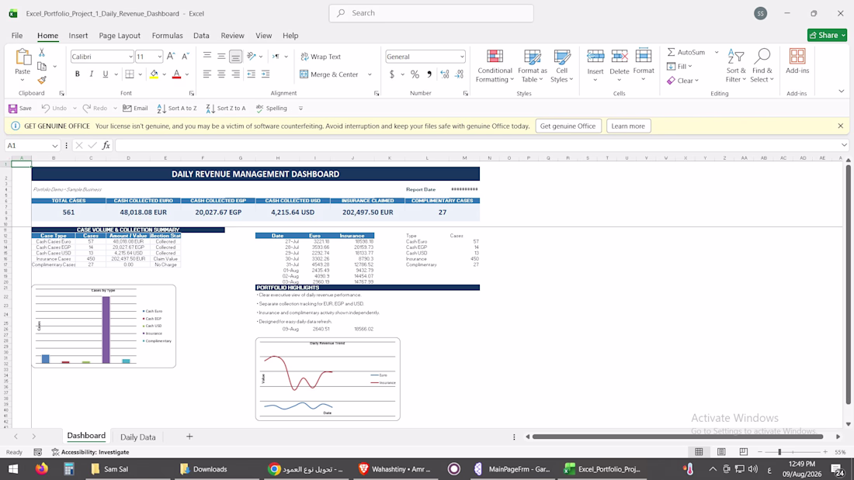Screen dimensions: 854x480
Task: Switch to the Insert ribbon tab
Action: click(78, 36)
